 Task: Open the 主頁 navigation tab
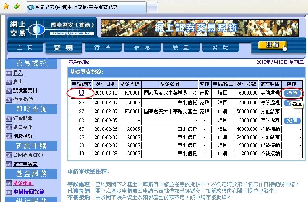pos(25,47)
